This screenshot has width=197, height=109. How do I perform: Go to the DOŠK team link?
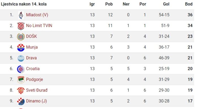31,36
